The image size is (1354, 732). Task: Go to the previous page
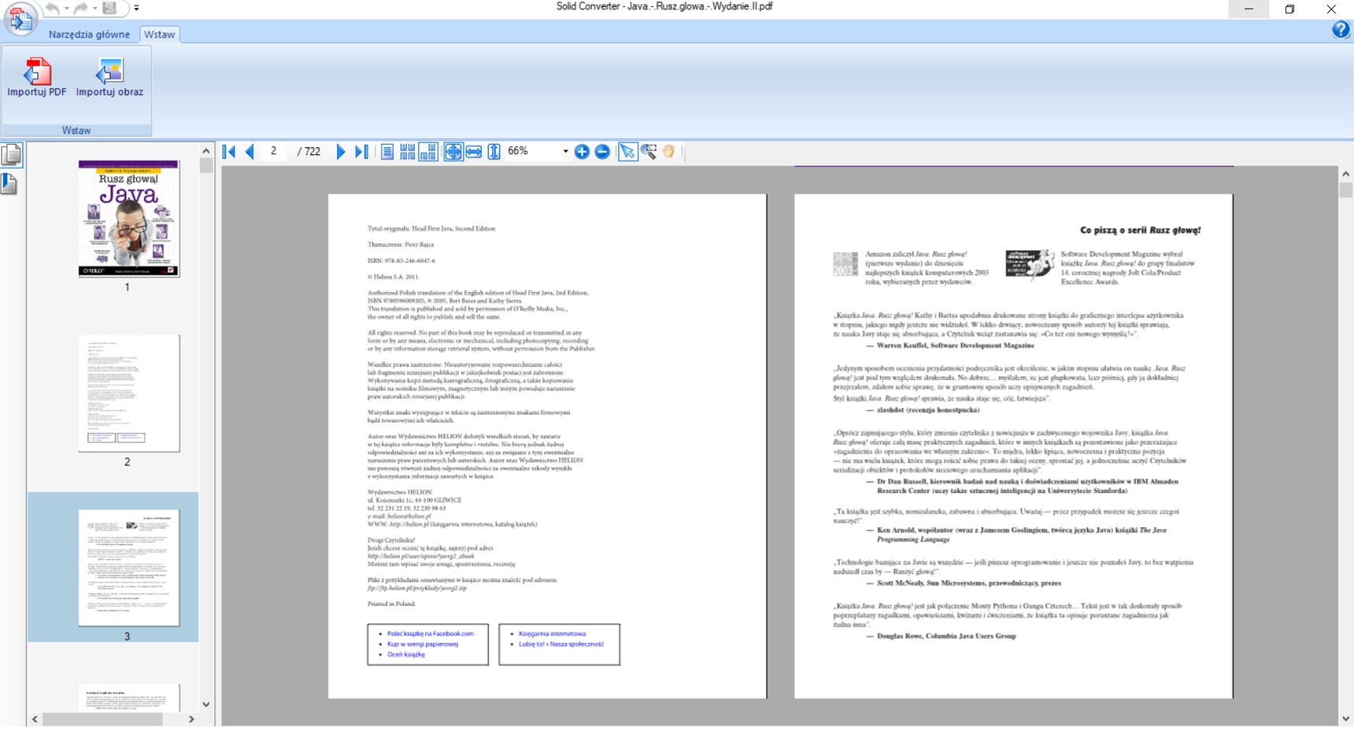[250, 152]
